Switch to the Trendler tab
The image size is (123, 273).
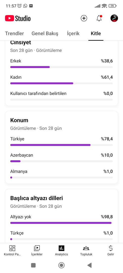(14, 33)
